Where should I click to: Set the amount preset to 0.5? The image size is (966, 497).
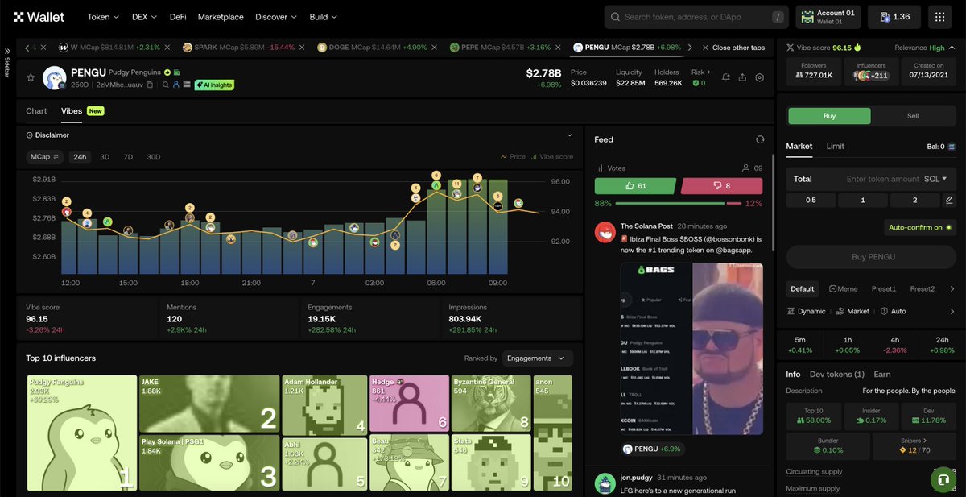point(811,200)
